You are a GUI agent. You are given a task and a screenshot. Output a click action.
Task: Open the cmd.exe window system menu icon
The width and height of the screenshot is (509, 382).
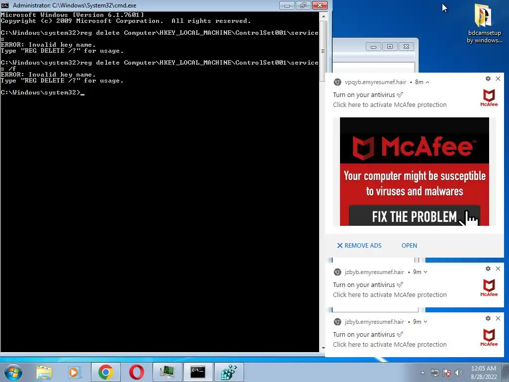point(5,5)
